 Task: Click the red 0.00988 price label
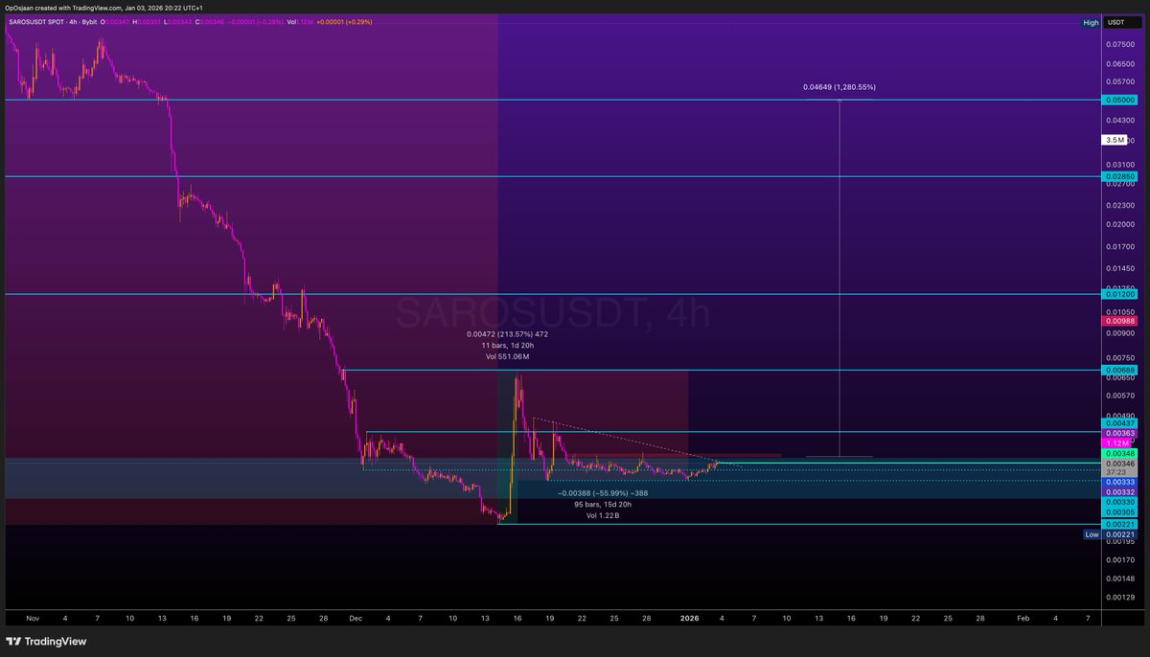pyautogui.click(x=1121, y=321)
